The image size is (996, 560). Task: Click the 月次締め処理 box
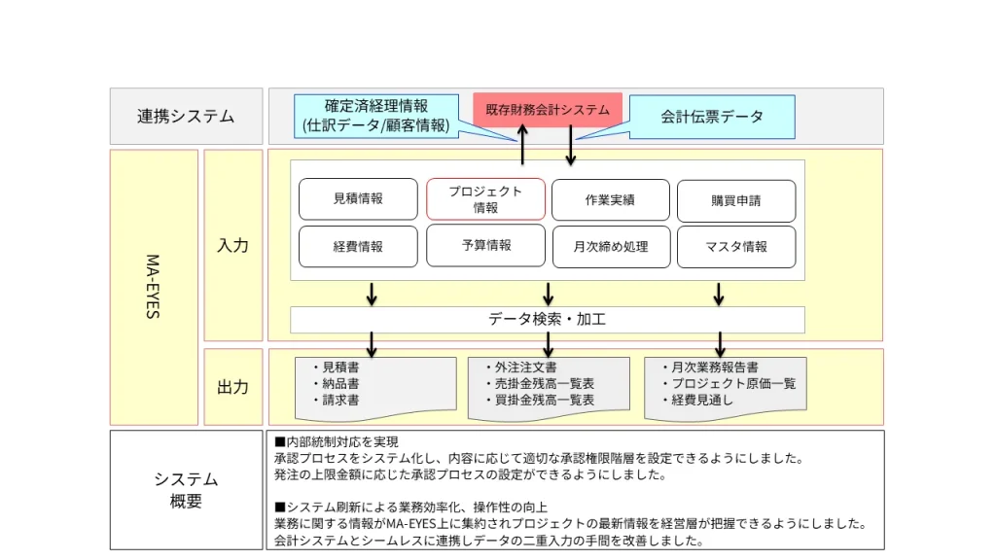click(x=611, y=246)
